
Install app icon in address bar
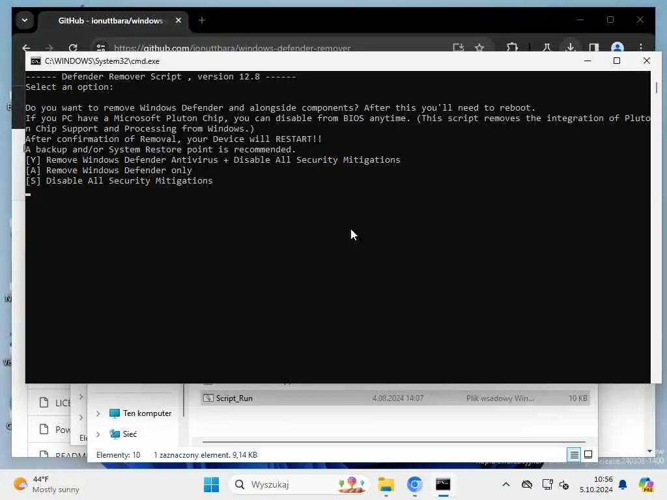point(458,48)
